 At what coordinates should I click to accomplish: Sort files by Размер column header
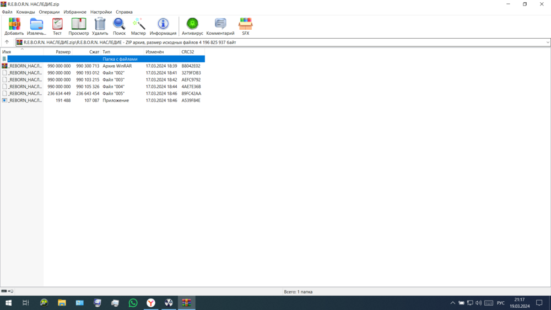click(63, 52)
